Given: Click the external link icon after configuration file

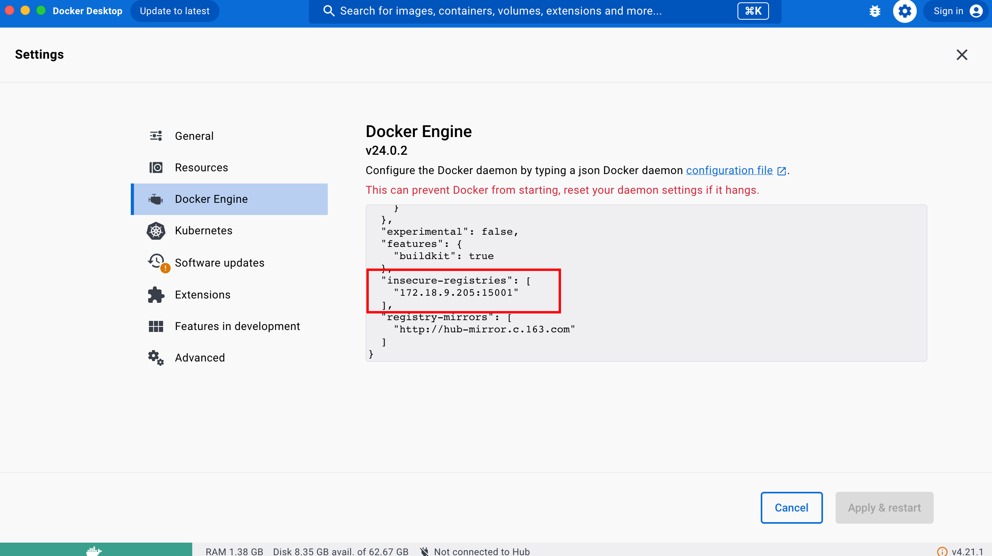Looking at the screenshot, I should [782, 171].
